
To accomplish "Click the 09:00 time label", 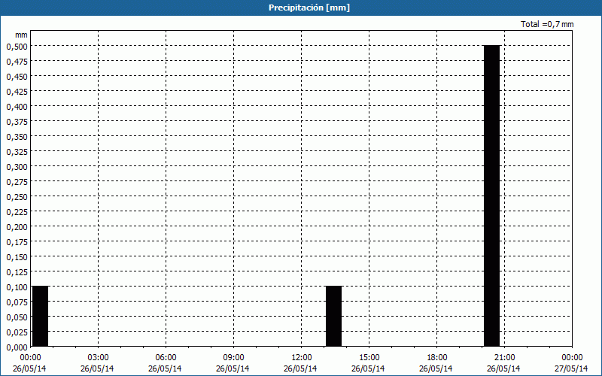I will 233,358.
